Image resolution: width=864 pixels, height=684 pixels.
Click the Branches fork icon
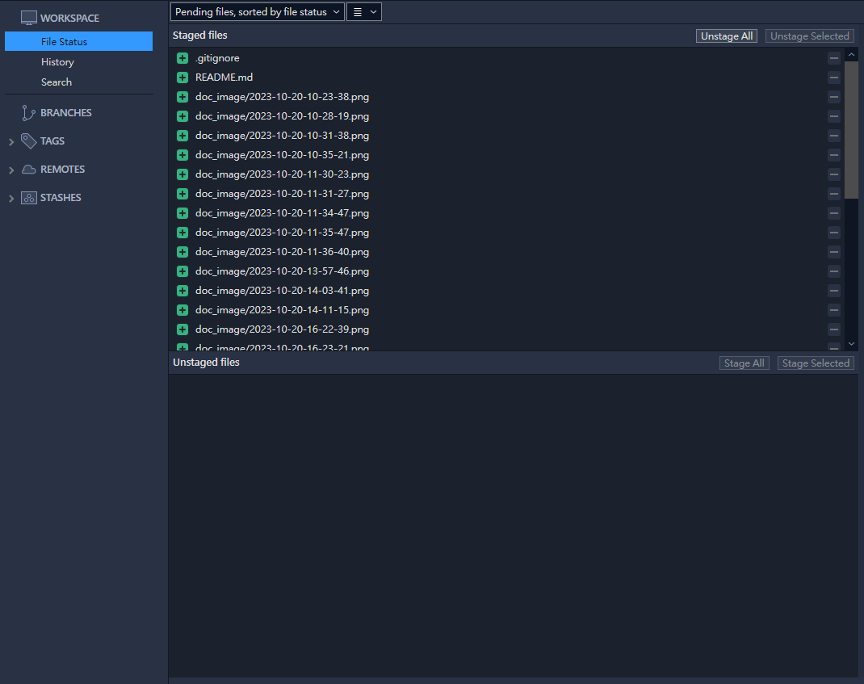(x=29, y=113)
